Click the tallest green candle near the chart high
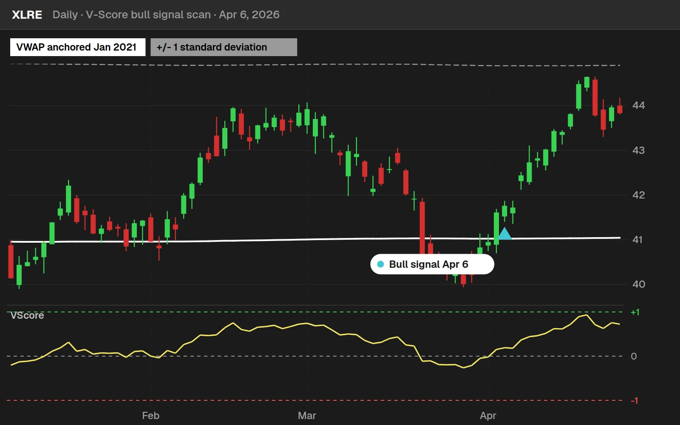680x425 pixels. coord(578,96)
